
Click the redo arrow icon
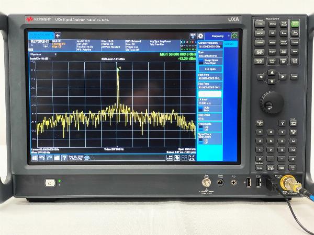49,157
